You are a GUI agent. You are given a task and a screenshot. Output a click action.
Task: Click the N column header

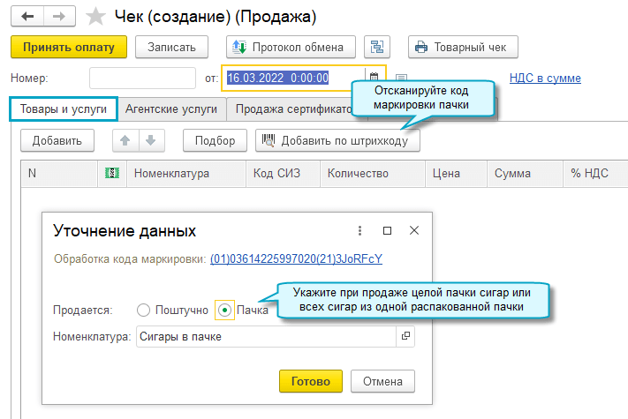tap(59, 173)
